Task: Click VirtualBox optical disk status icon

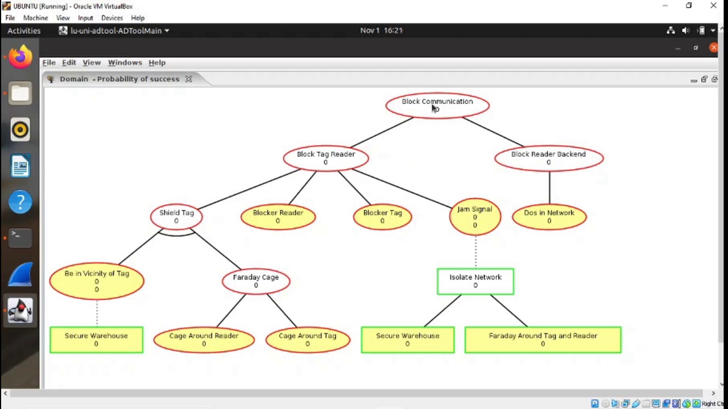Action: [605, 403]
